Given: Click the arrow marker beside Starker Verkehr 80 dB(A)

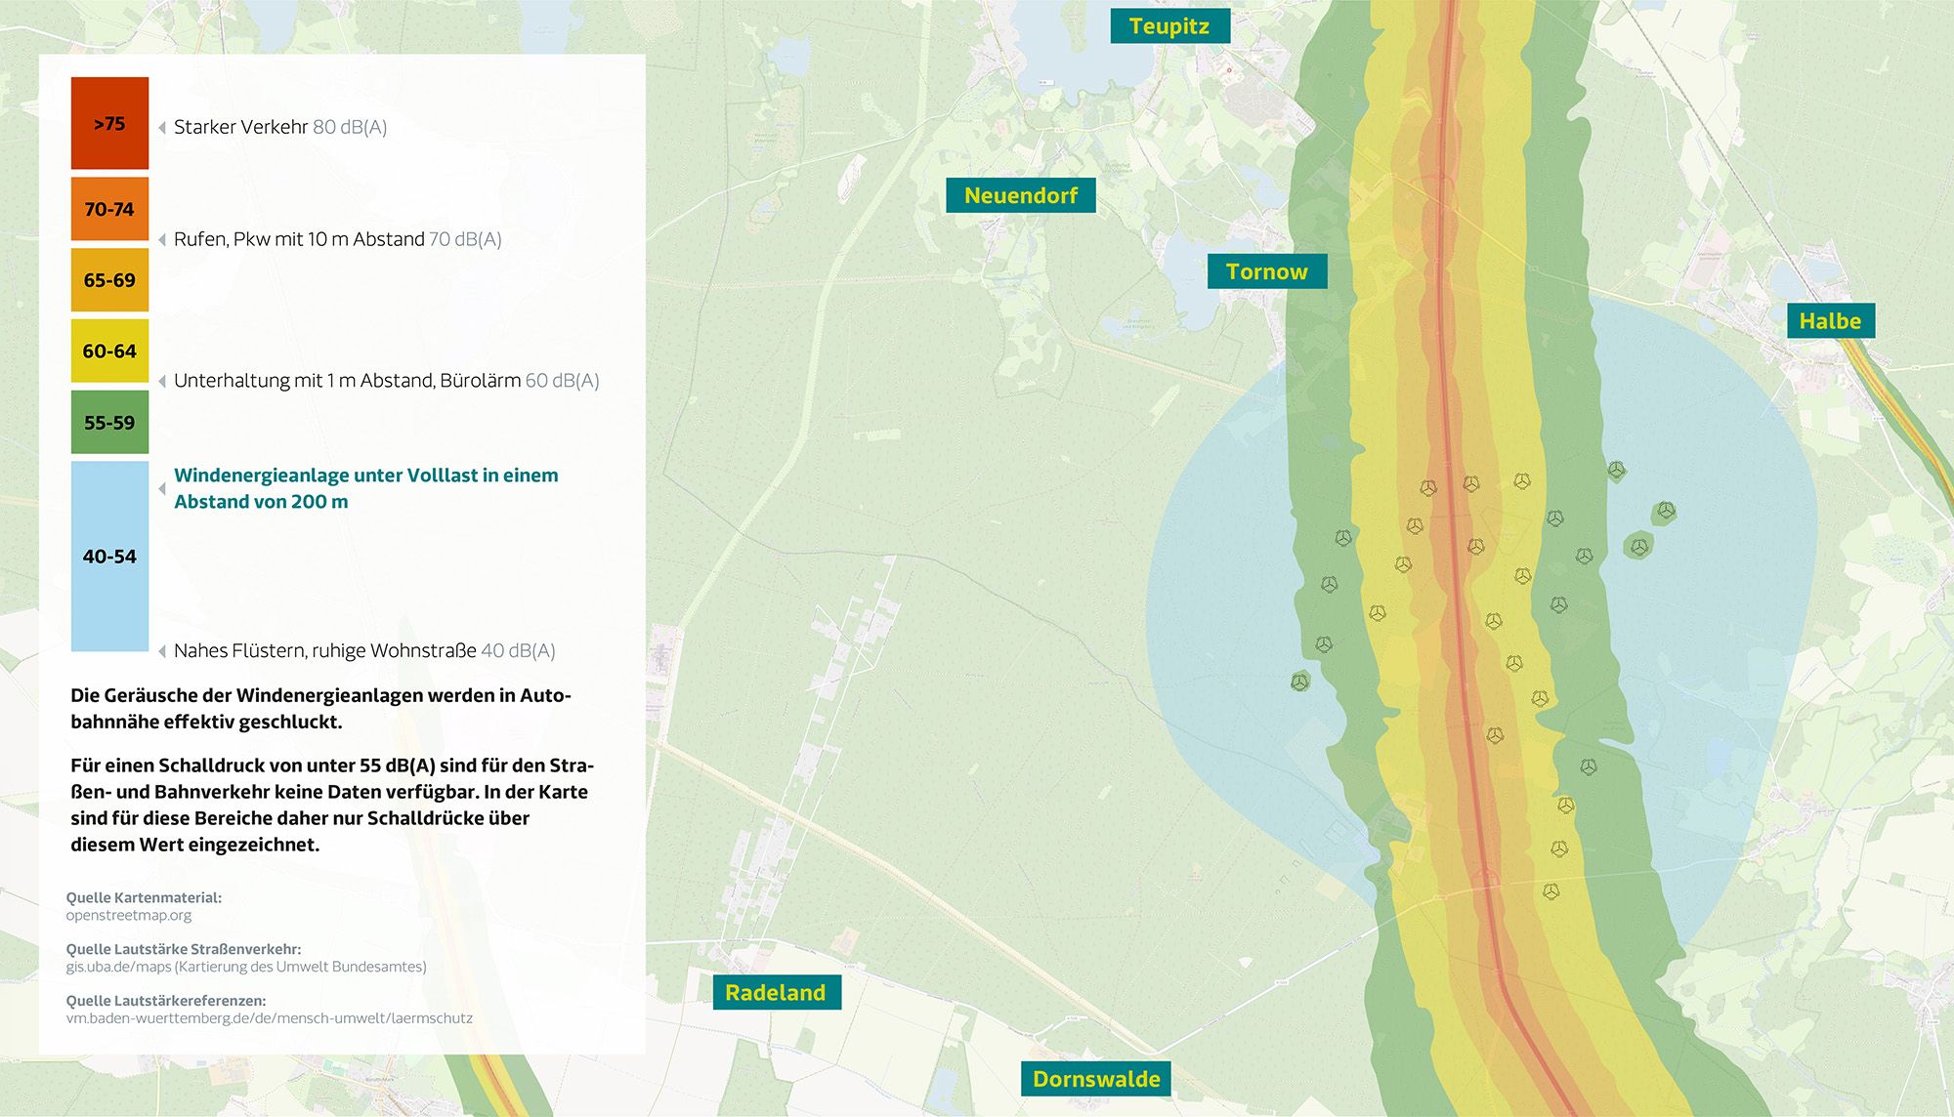Looking at the screenshot, I should [x=162, y=128].
